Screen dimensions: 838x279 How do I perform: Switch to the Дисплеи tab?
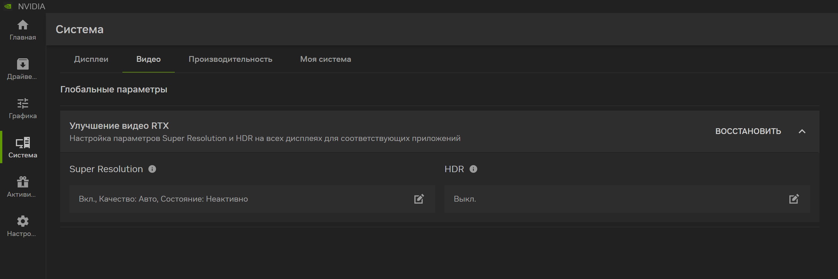click(91, 59)
